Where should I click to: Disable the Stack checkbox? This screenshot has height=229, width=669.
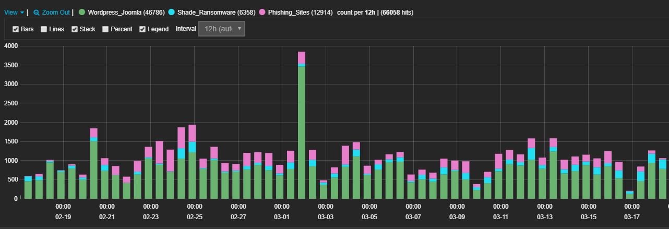[75, 29]
